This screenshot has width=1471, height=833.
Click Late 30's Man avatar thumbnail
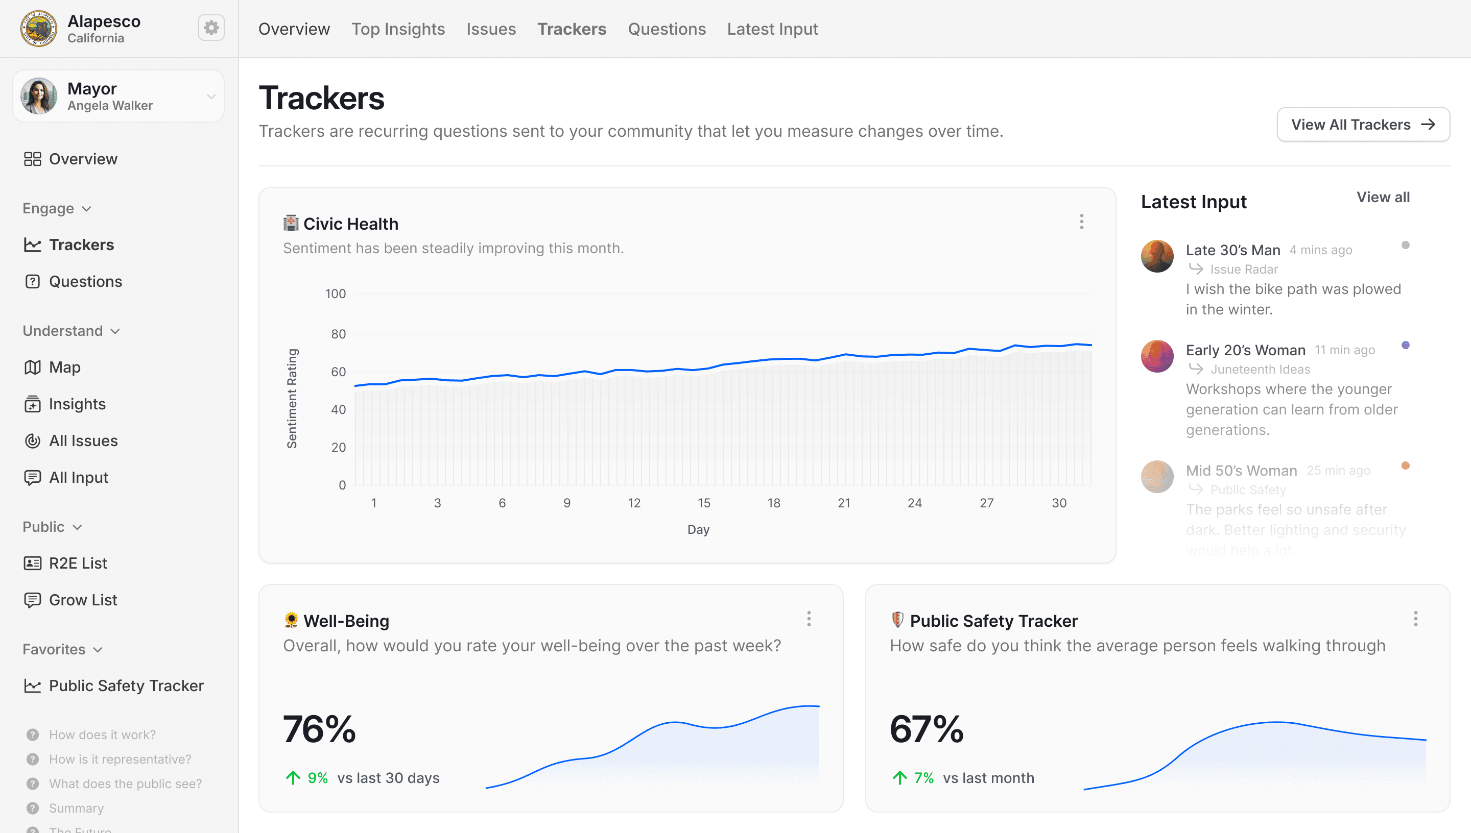[1157, 256]
